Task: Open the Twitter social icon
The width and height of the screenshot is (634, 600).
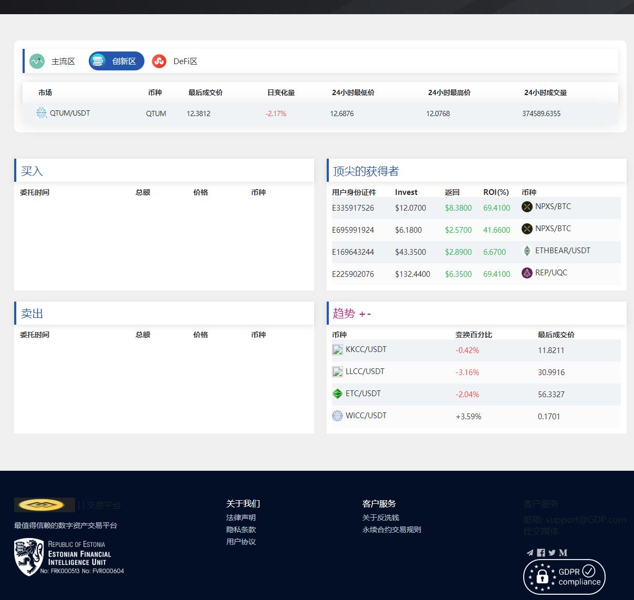Action: pyautogui.click(x=552, y=553)
